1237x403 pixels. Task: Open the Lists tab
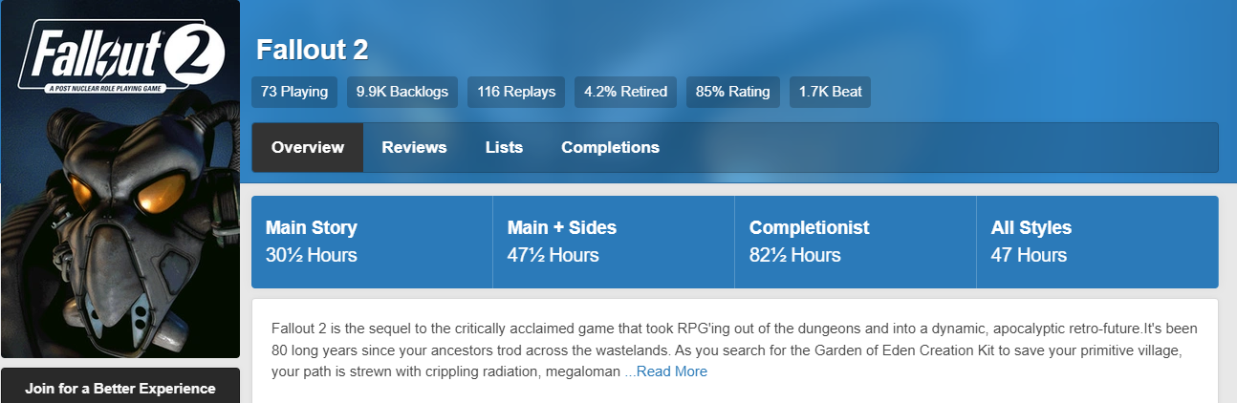(x=504, y=147)
